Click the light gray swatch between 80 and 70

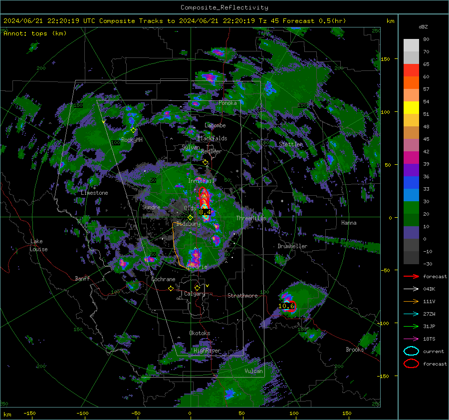[x=411, y=45]
